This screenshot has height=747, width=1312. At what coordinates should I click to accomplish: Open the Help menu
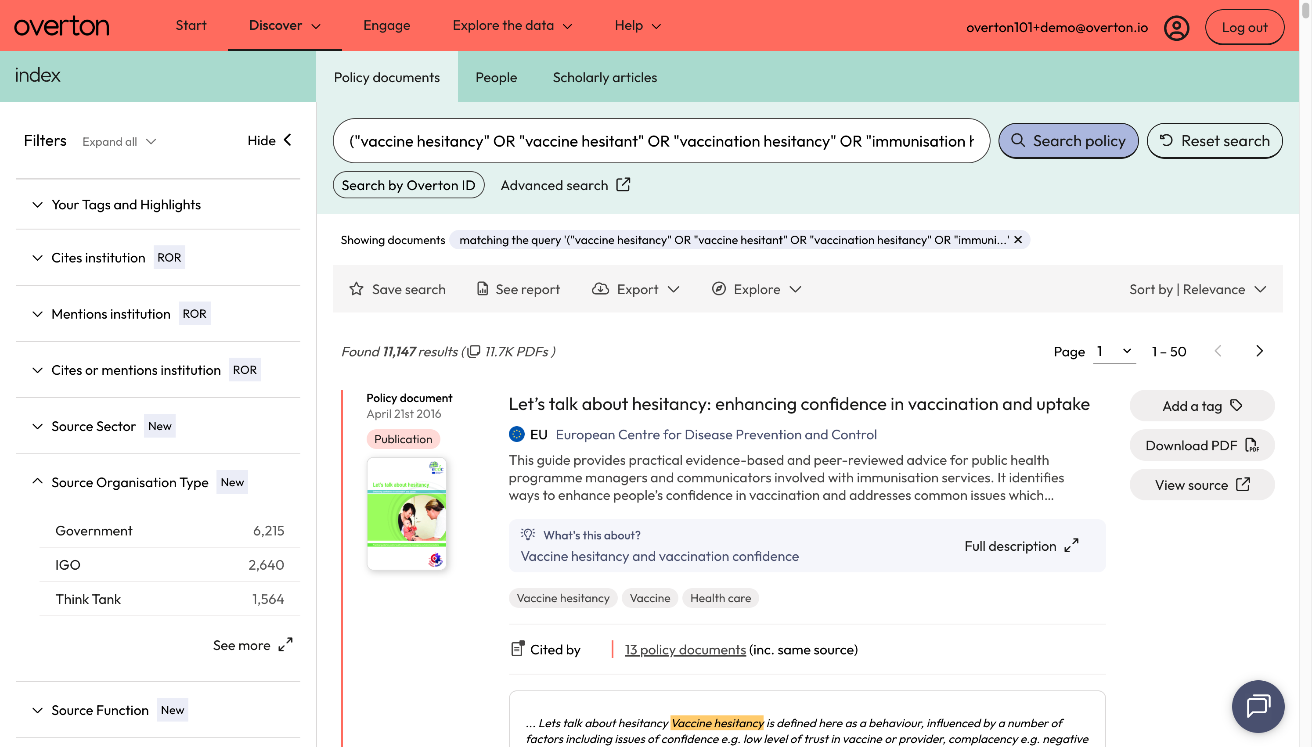638,25
